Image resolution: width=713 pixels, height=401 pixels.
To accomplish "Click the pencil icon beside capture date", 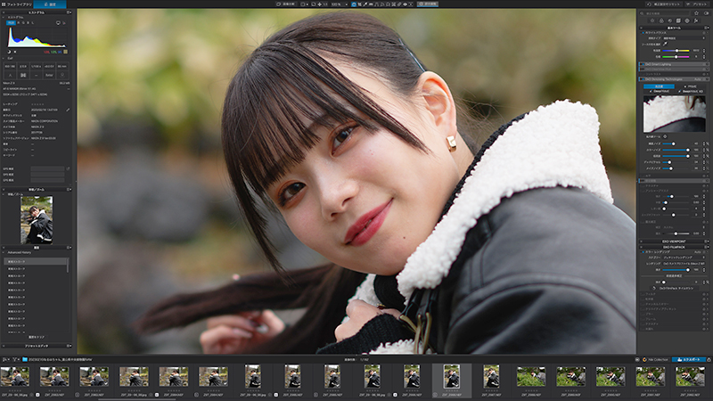I will point(68,110).
